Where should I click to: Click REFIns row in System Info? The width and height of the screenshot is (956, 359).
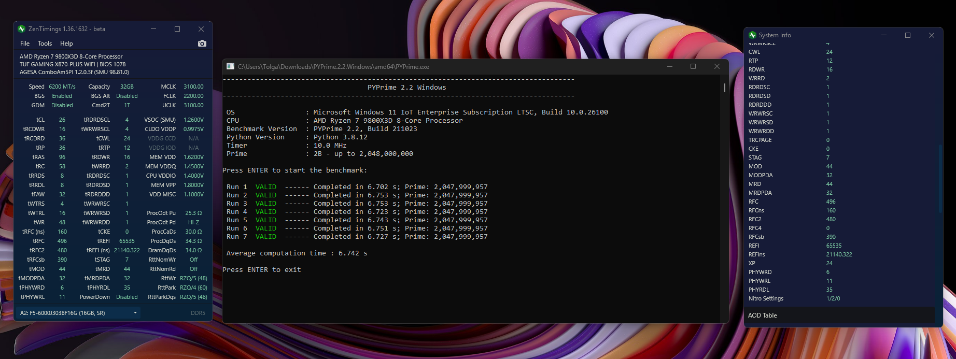839,254
